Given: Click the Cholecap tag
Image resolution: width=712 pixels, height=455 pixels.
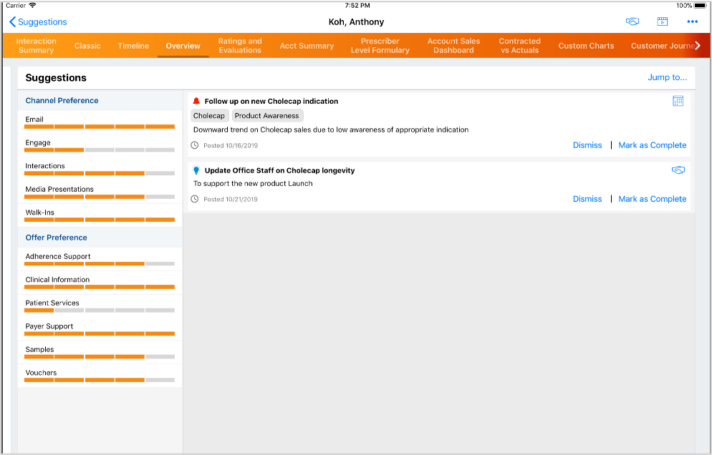Looking at the screenshot, I should [208, 116].
